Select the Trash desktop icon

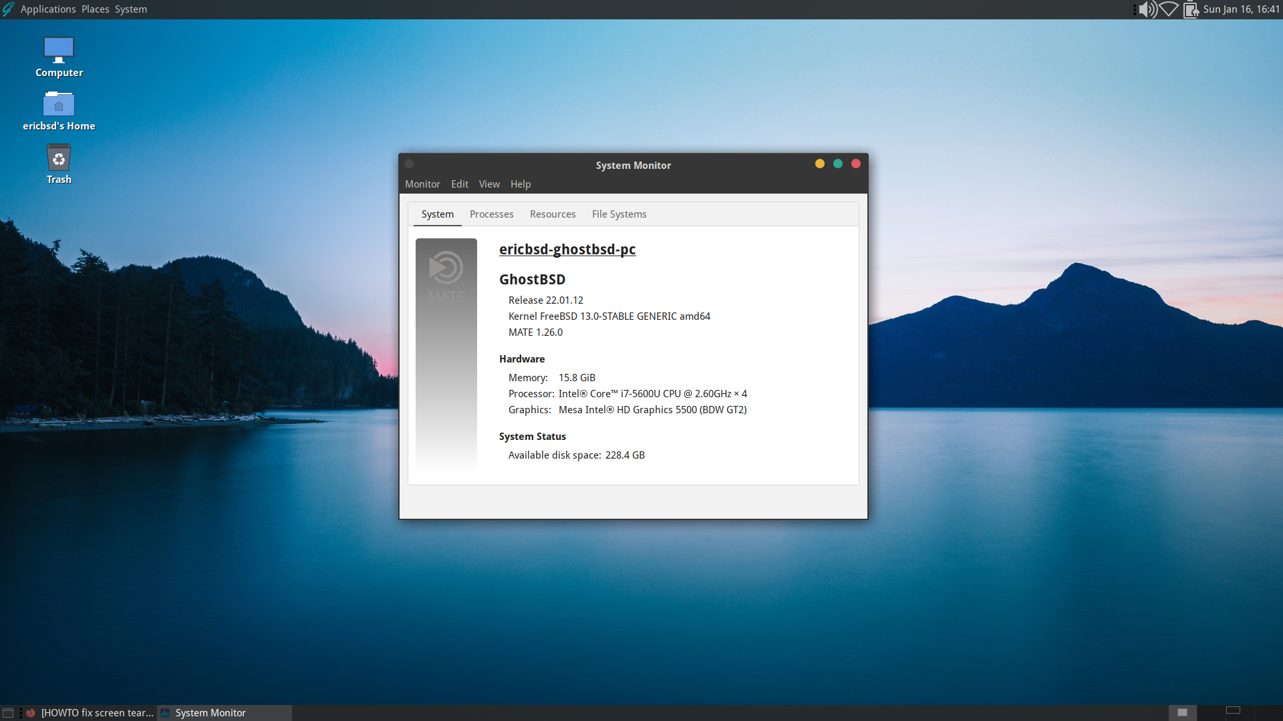(59, 159)
